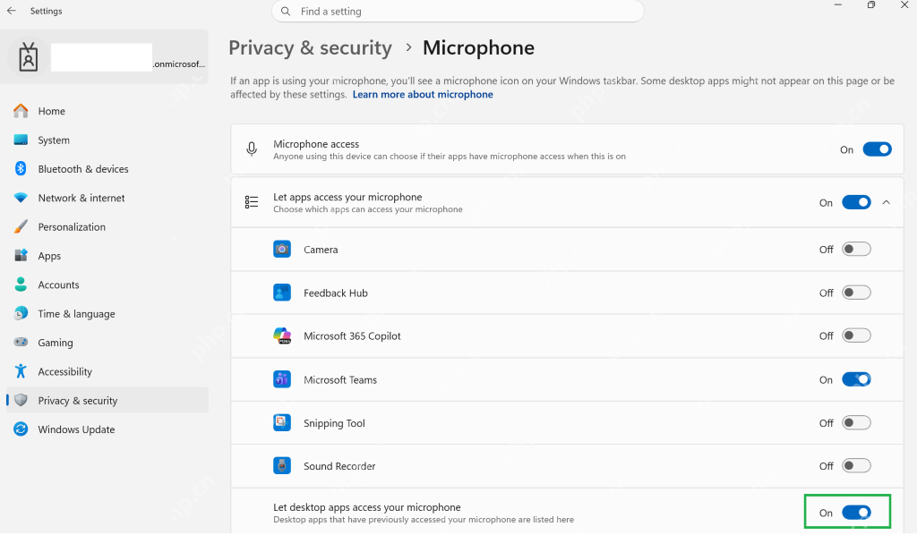Click the Accessibility figure icon

click(21, 371)
